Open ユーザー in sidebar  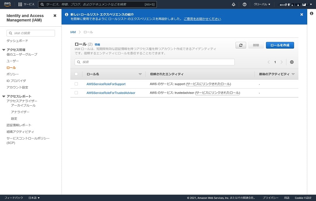point(13,61)
